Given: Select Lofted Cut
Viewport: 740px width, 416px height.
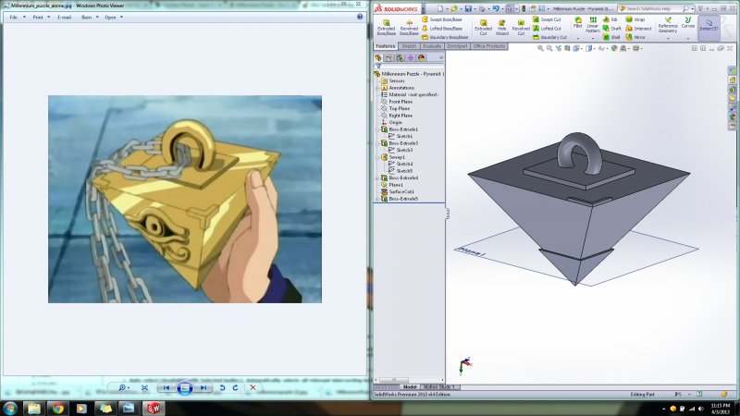Looking at the screenshot, I should 547,29.
